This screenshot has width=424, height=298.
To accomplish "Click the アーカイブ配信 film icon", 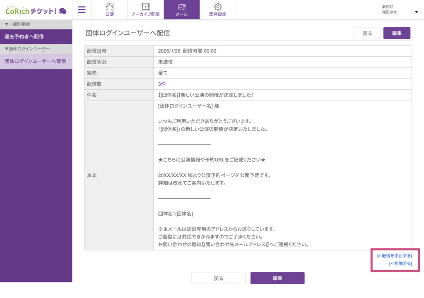I will (x=145, y=7).
